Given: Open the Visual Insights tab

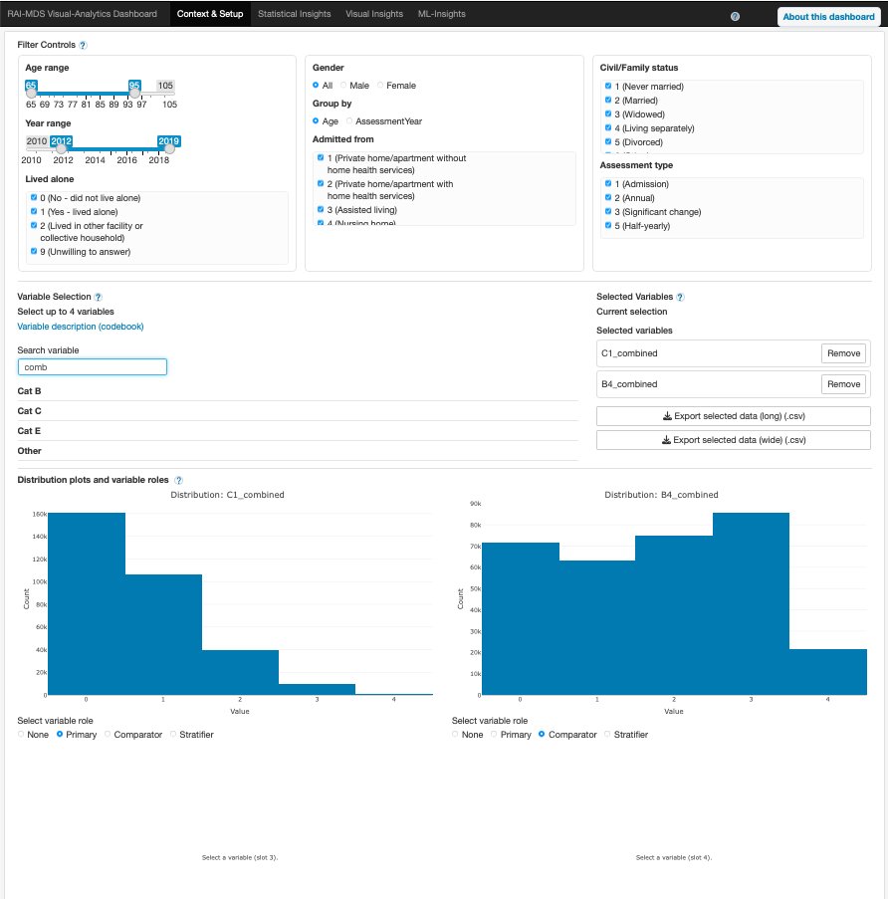Looking at the screenshot, I should 374,14.
